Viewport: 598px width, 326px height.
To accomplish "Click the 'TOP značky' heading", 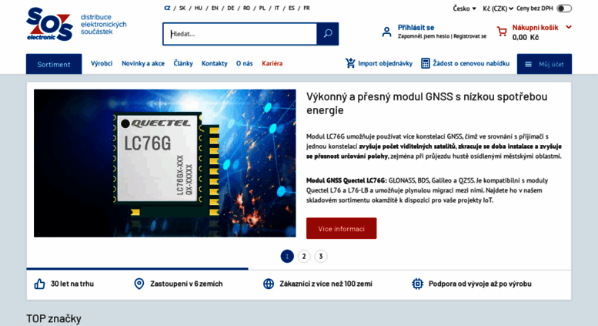I will coord(54,318).
